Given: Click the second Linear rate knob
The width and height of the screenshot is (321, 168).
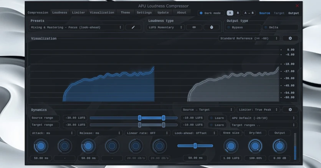Looking at the screenshot, I should click(159, 146).
